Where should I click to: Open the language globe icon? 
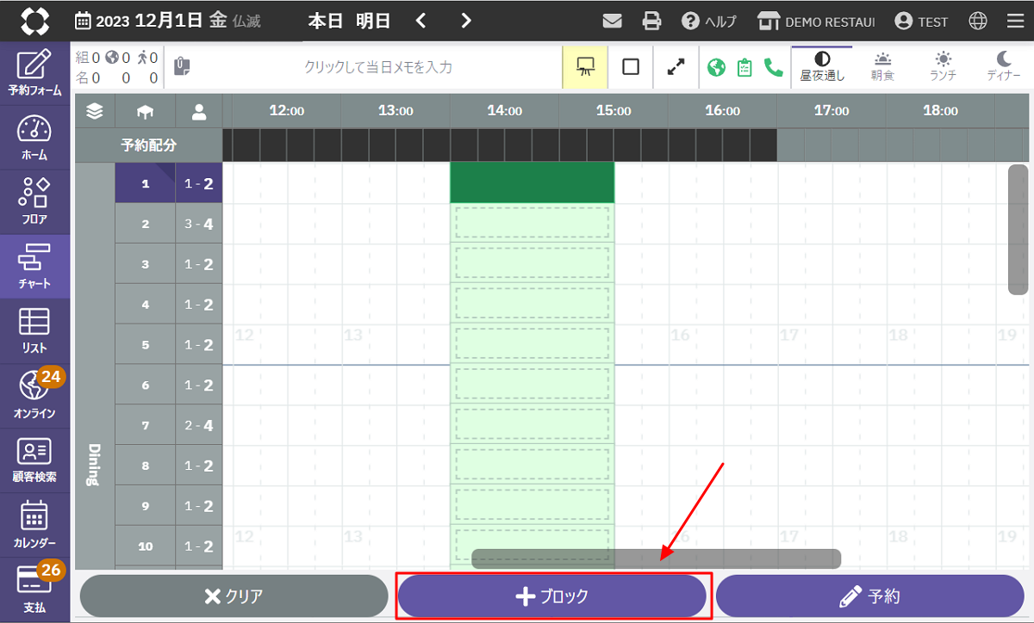[978, 22]
